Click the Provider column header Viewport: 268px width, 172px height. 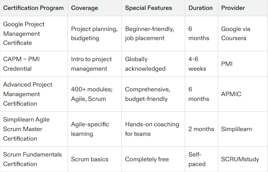[x=233, y=8]
